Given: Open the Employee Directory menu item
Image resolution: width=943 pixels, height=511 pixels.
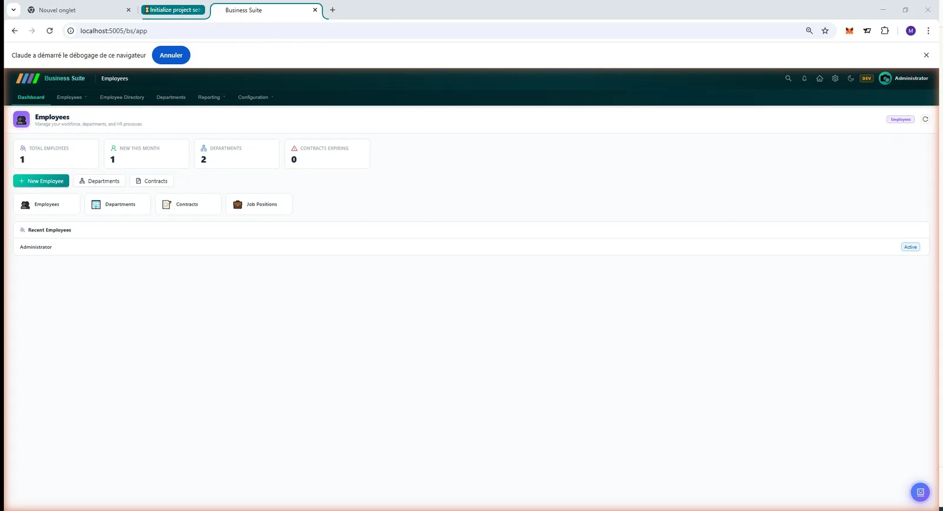Looking at the screenshot, I should tap(122, 97).
